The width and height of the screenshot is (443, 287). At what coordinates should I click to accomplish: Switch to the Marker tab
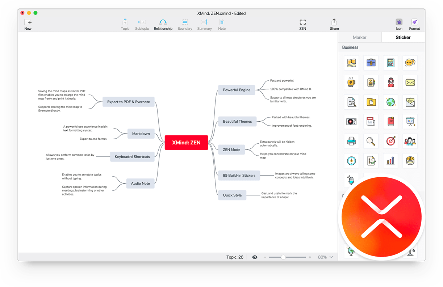(359, 37)
